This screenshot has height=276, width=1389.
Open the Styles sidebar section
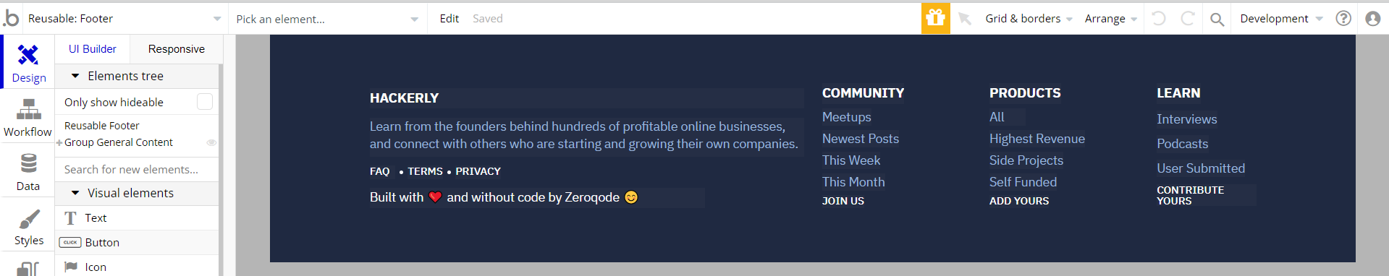[28, 225]
